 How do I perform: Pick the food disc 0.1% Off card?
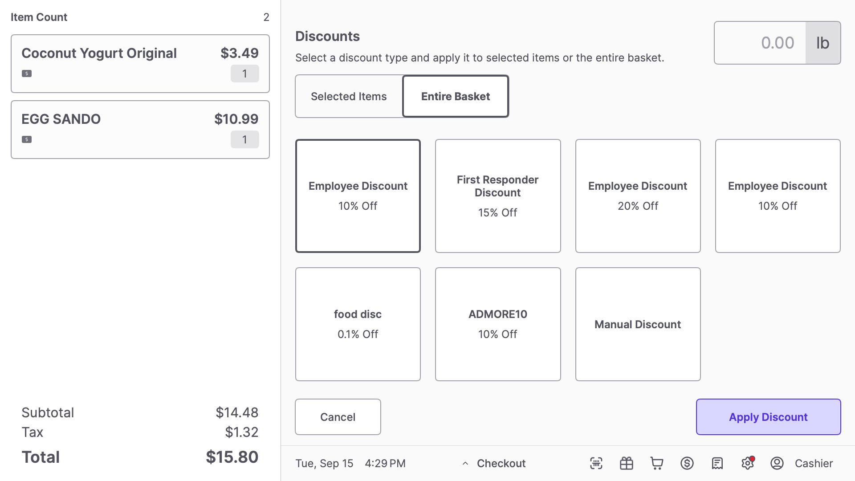click(358, 324)
